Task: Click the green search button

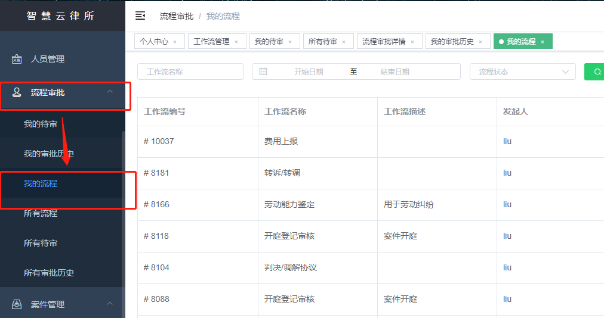Action: click(594, 72)
